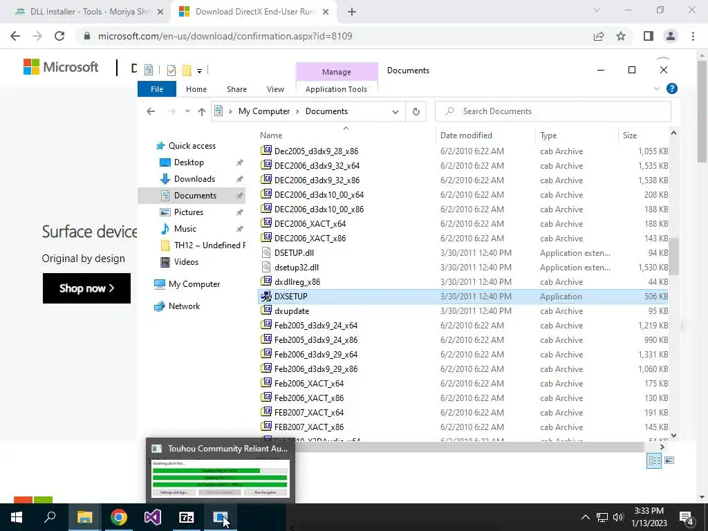
Task: Unpin Desktop via its pin icon
Action: pos(240,162)
